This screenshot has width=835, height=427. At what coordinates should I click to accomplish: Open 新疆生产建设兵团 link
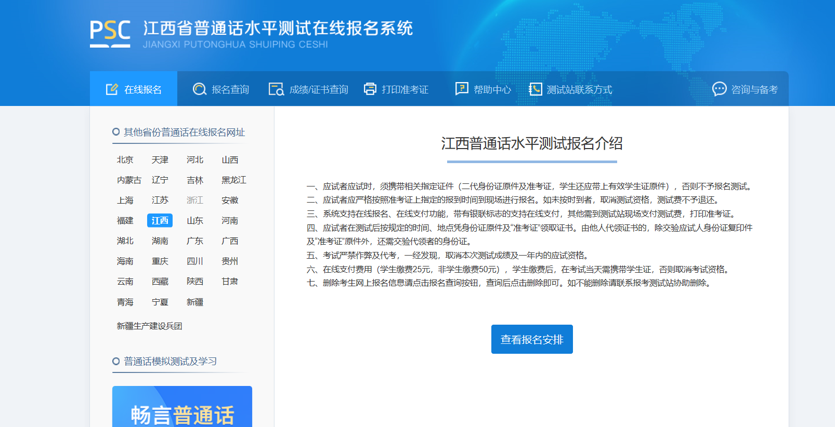tap(149, 326)
